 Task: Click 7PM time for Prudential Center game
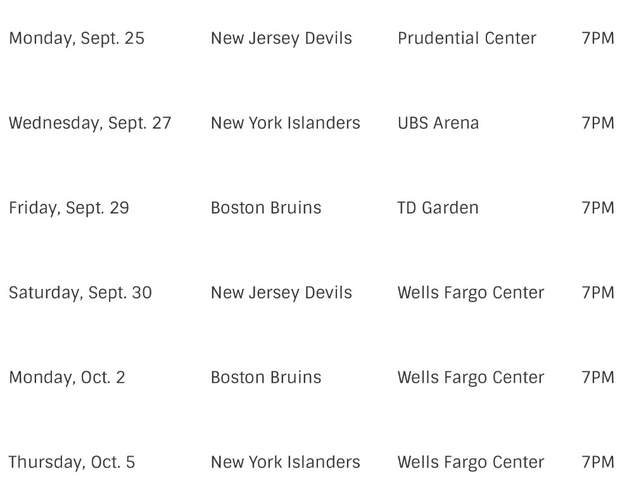[598, 38]
